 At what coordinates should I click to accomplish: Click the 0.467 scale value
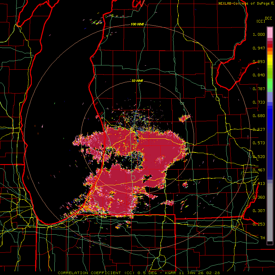click(x=259, y=170)
